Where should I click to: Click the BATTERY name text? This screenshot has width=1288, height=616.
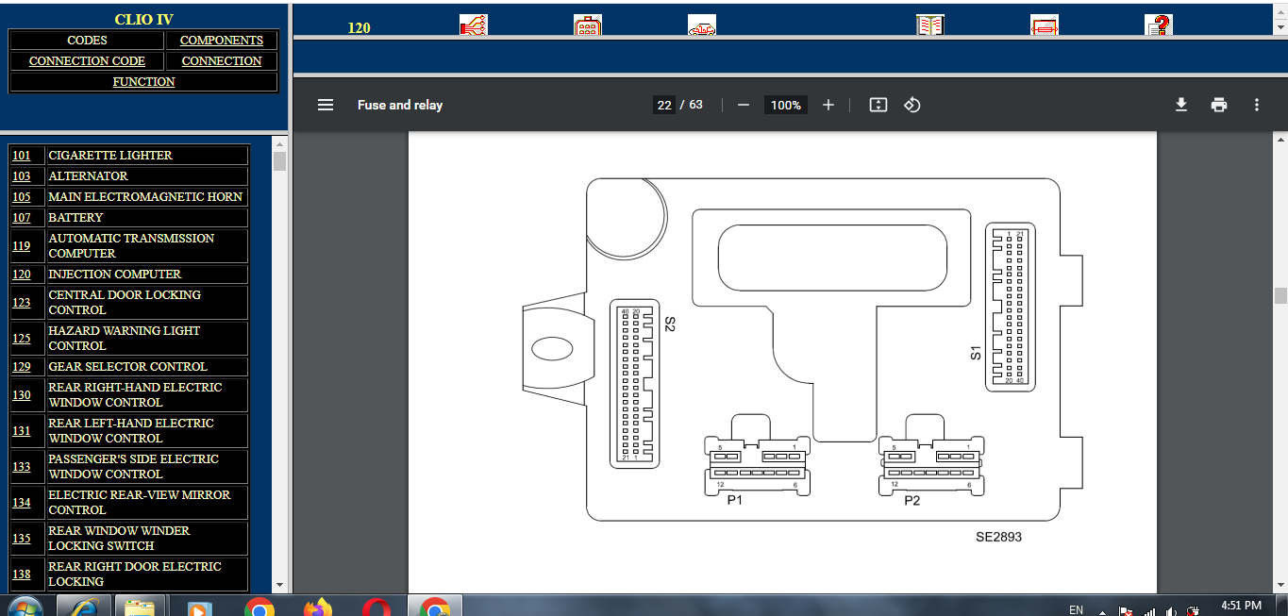75,218
